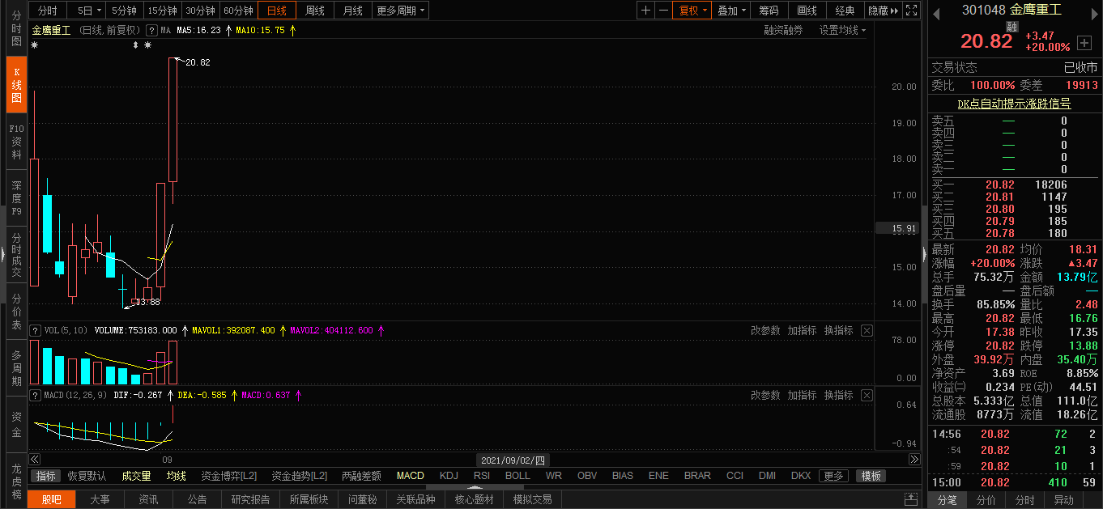Open 分时图 intraday chart sidebar

16,28
